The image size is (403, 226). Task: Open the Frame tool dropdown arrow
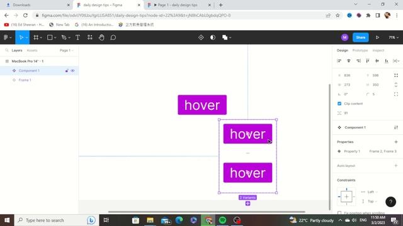tap(41, 38)
